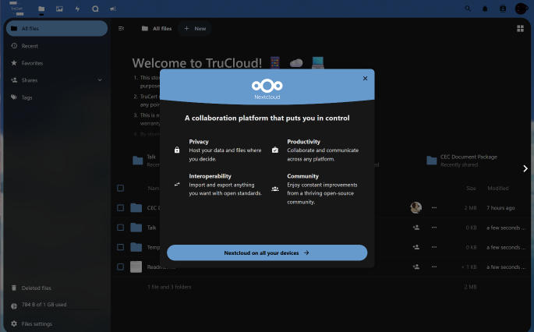Image resolution: width=534 pixels, height=332 pixels.
Task: Open actions menu for Temp folder
Action: 434,247
